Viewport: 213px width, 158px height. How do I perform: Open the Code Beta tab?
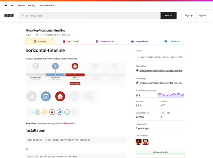point(71,41)
